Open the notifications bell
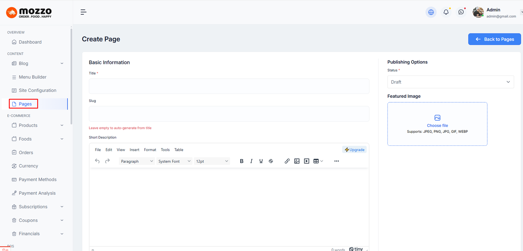The image size is (523, 251). coord(446,12)
